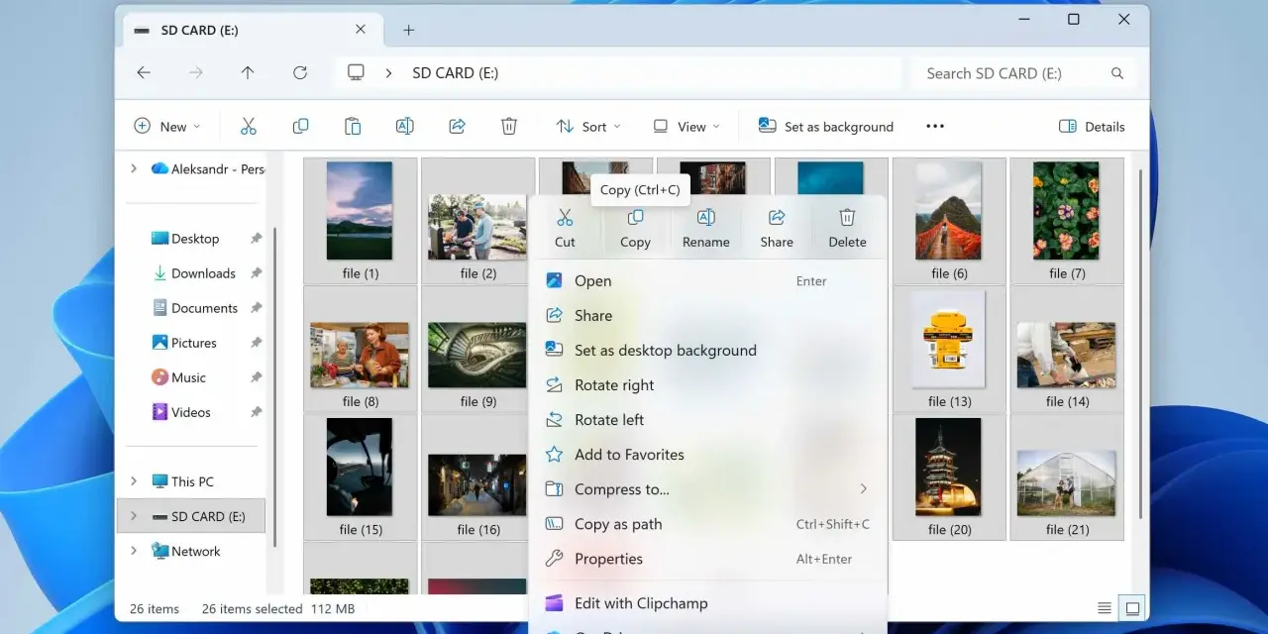The width and height of the screenshot is (1268, 634).
Task: Unpin Desktop using its pin icon
Action: 256,239
